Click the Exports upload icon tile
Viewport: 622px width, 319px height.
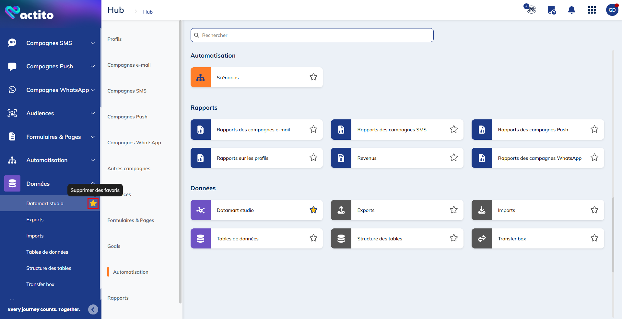point(341,210)
